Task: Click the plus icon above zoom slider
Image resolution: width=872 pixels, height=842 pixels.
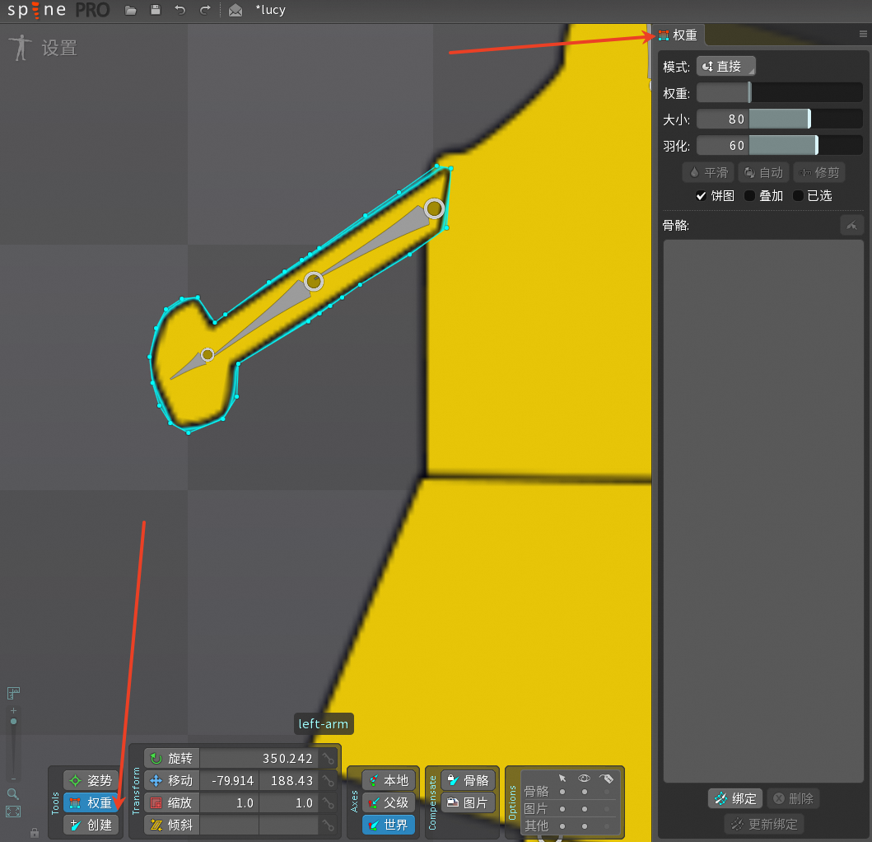Action: point(13,711)
